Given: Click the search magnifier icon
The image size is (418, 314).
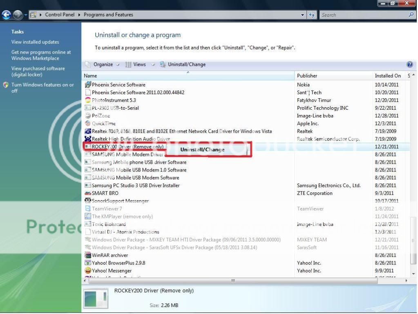Looking at the screenshot, I should coord(411,15).
